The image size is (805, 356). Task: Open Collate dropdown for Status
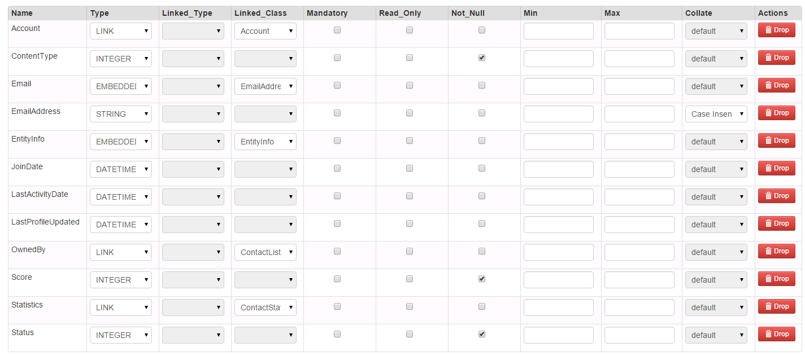pos(716,335)
